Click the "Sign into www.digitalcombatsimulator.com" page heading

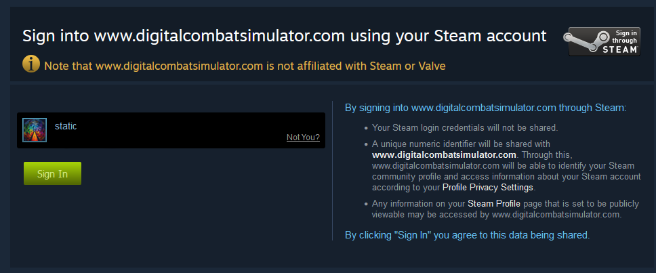(x=285, y=36)
